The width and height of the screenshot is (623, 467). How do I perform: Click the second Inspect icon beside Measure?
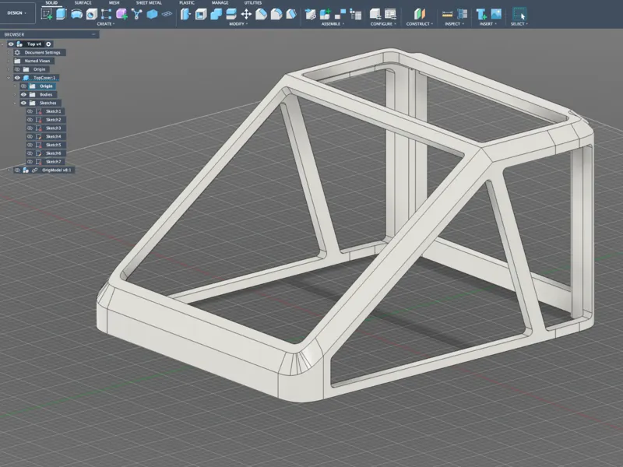pos(462,14)
